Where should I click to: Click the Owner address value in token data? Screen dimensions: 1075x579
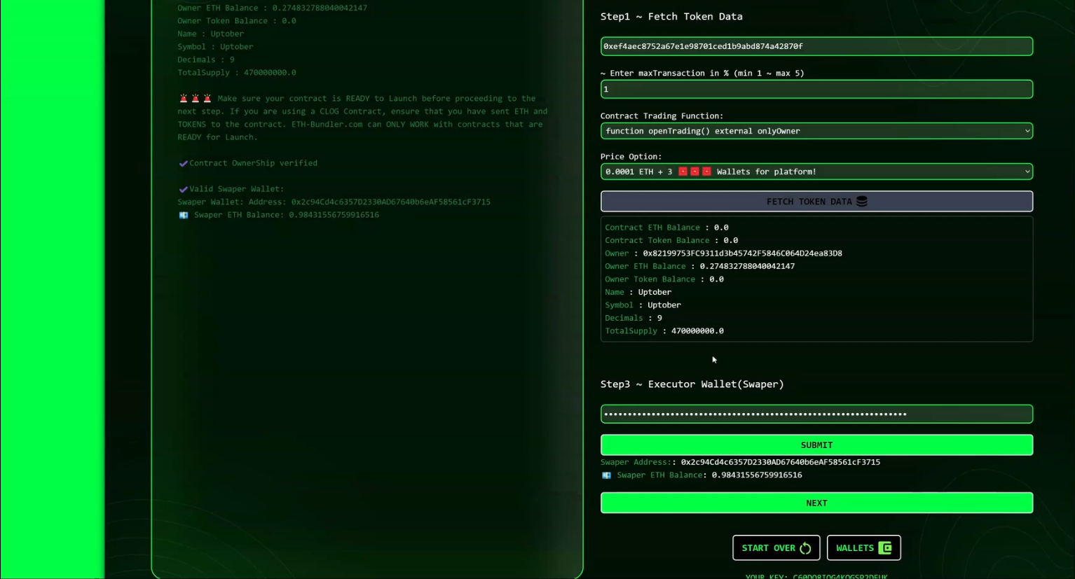tap(742, 253)
